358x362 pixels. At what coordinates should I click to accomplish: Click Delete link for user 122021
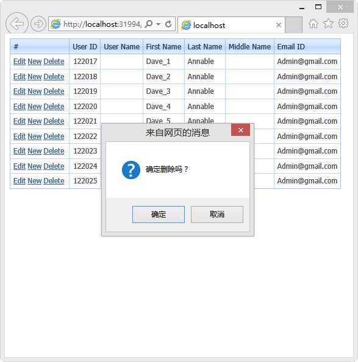[x=54, y=121]
